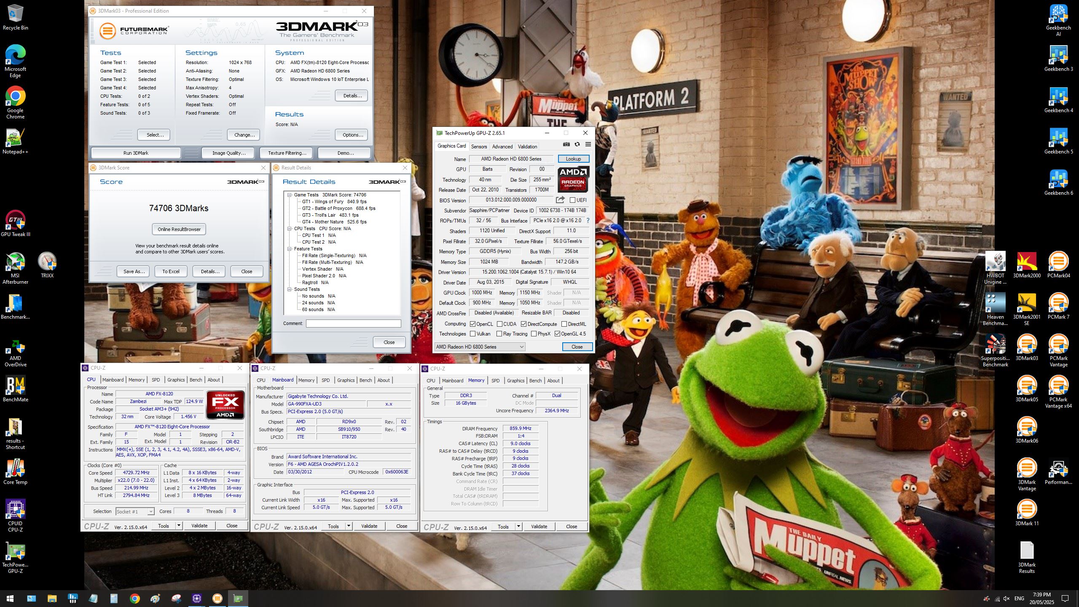The height and width of the screenshot is (607, 1079).
Task: Click GPU-Z Lookup button
Action: [573, 159]
